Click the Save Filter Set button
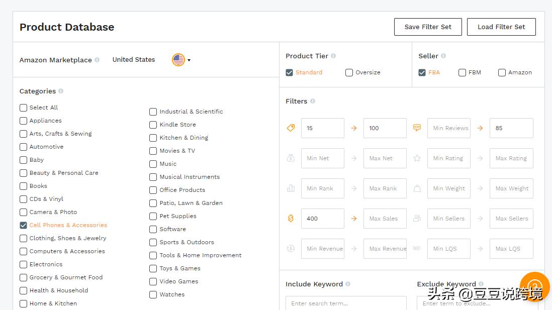Image resolution: width=552 pixels, height=310 pixels. click(428, 27)
